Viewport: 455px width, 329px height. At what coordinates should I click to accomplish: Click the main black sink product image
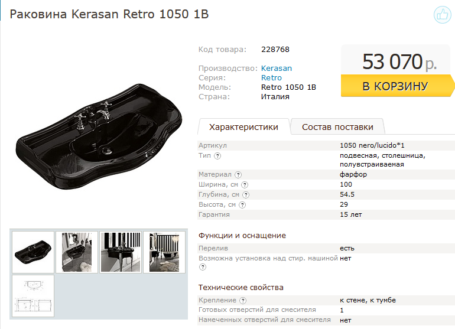coord(99,136)
